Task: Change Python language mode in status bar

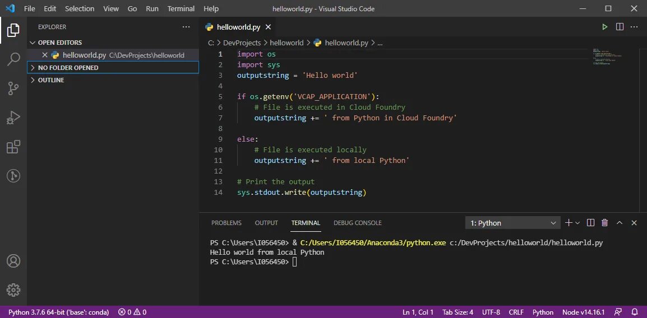Action: point(543,312)
